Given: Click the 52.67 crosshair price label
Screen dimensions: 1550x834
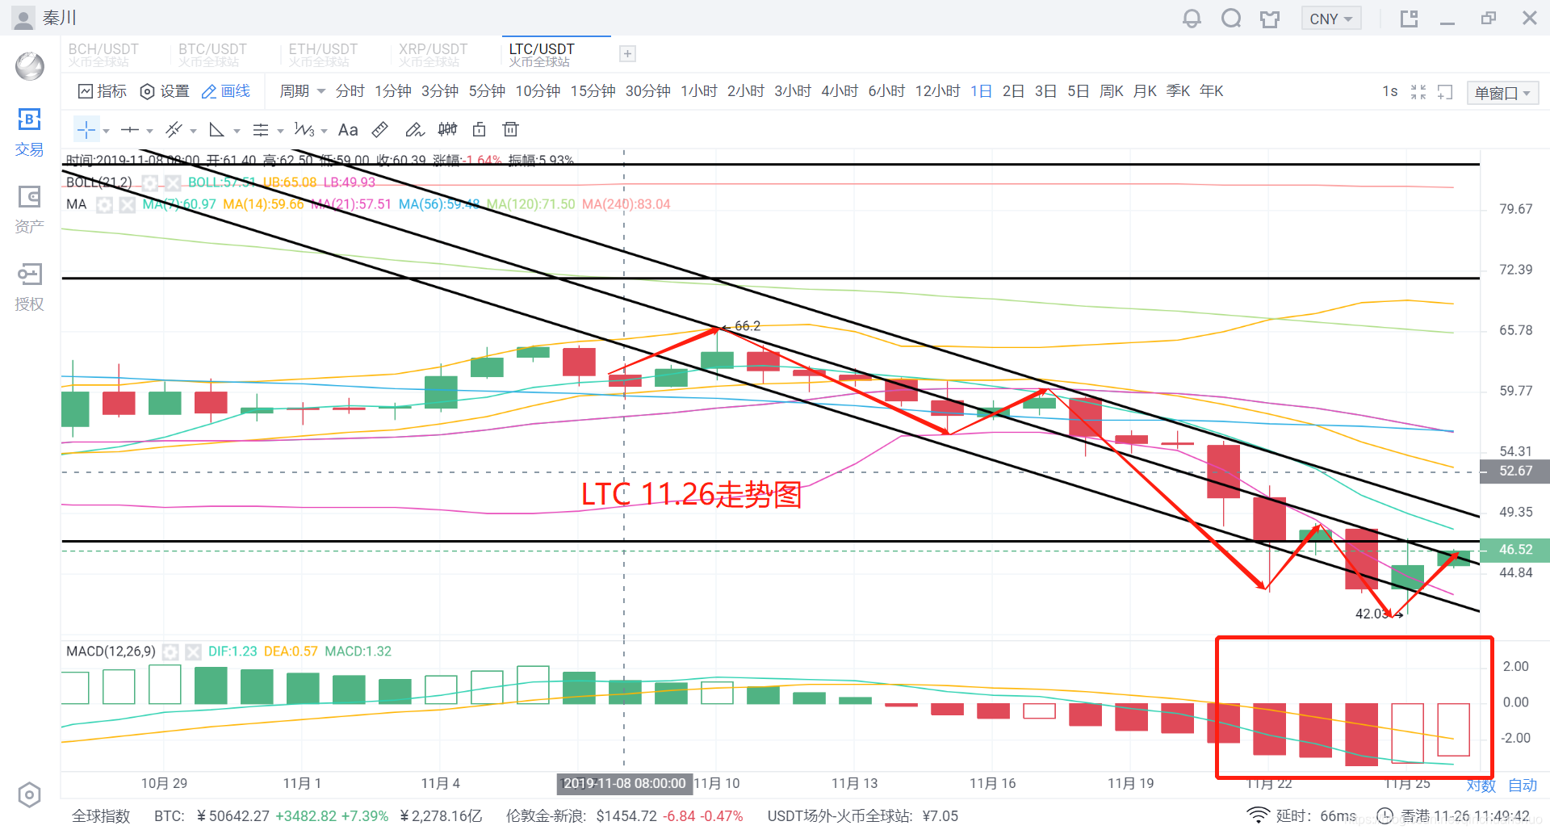Looking at the screenshot, I should (x=1514, y=471).
